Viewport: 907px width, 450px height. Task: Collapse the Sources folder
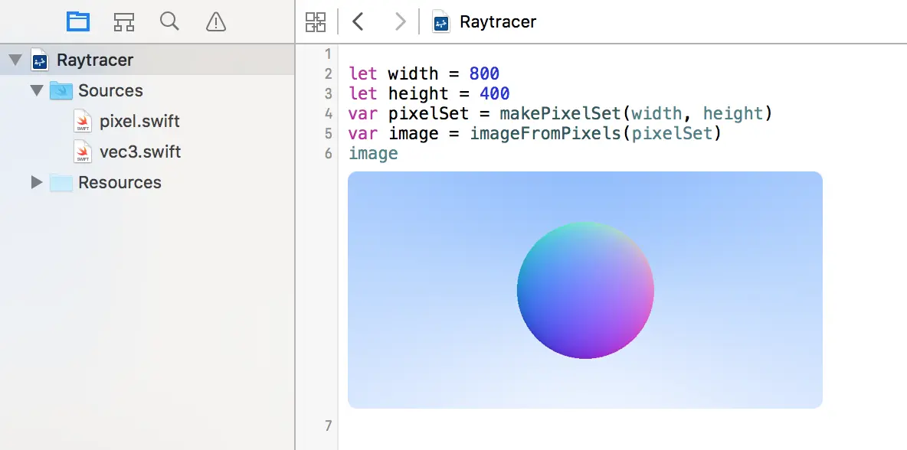(x=36, y=90)
